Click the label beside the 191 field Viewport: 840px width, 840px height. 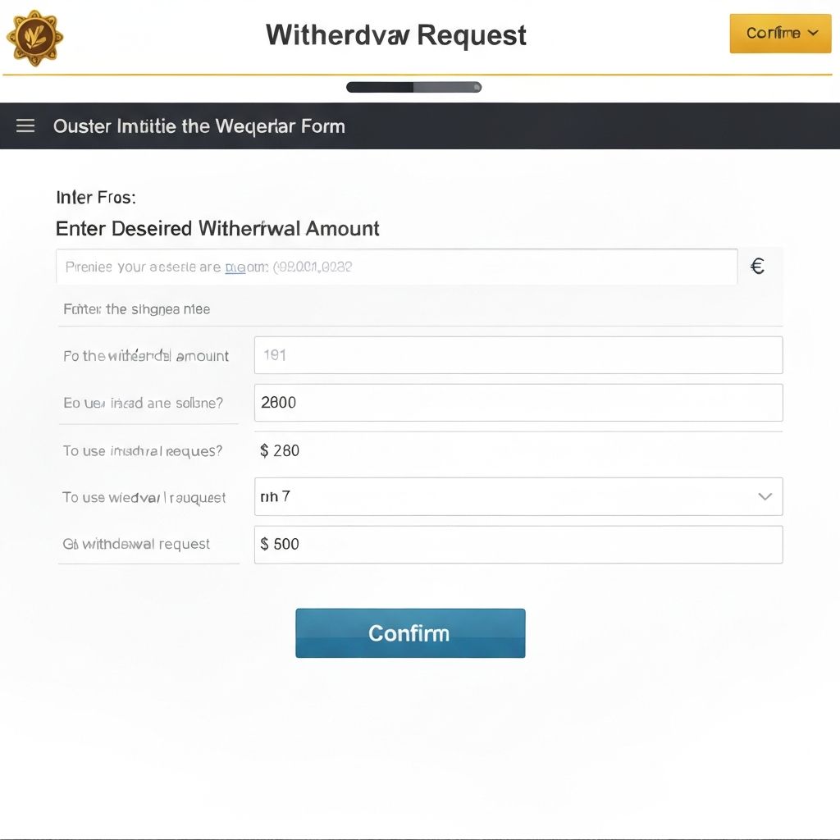(x=146, y=356)
